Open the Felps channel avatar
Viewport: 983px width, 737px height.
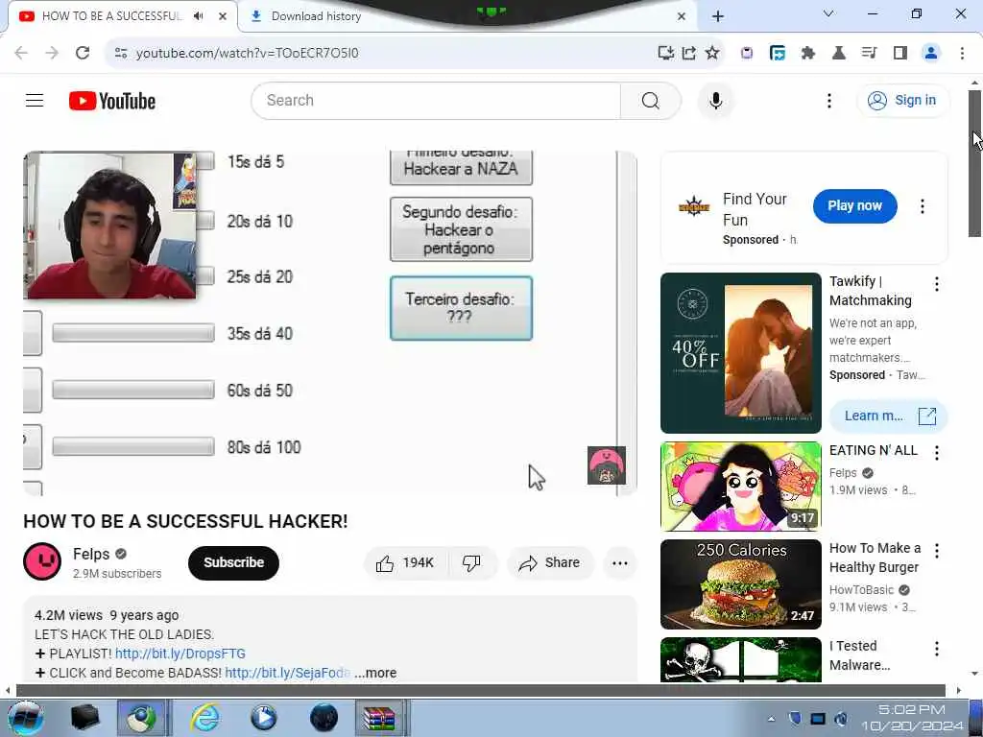[x=42, y=561]
